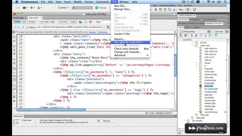Open the Profexor Blog site dropdown
Image resolution: width=242 pixels, height=136 pixels.
click(195, 31)
